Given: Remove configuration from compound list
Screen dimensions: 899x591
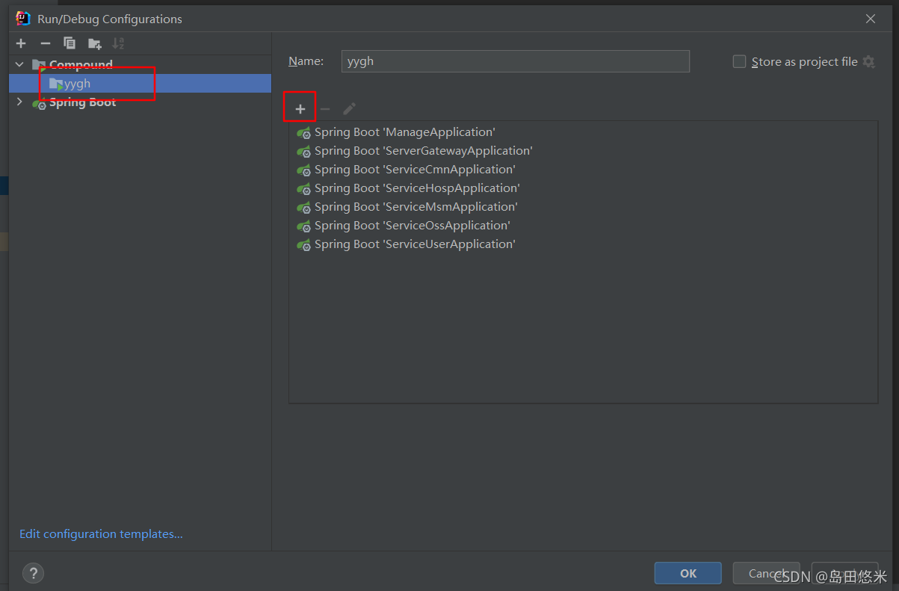Looking at the screenshot, I should point(325,109).
